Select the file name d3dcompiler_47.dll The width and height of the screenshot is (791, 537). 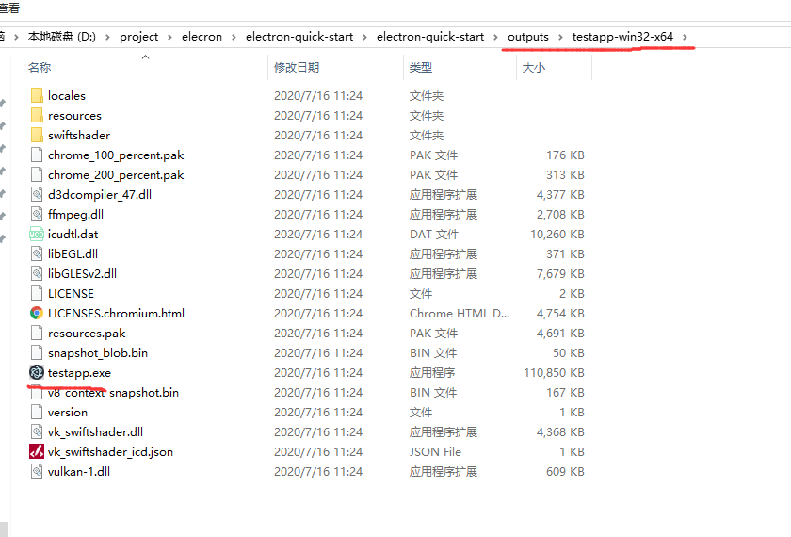tap(100, 194)
